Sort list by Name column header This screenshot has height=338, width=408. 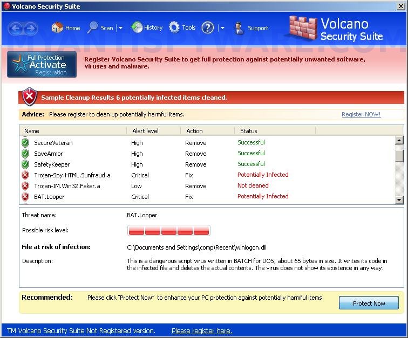pyautogui.click(x=73, y=131)
